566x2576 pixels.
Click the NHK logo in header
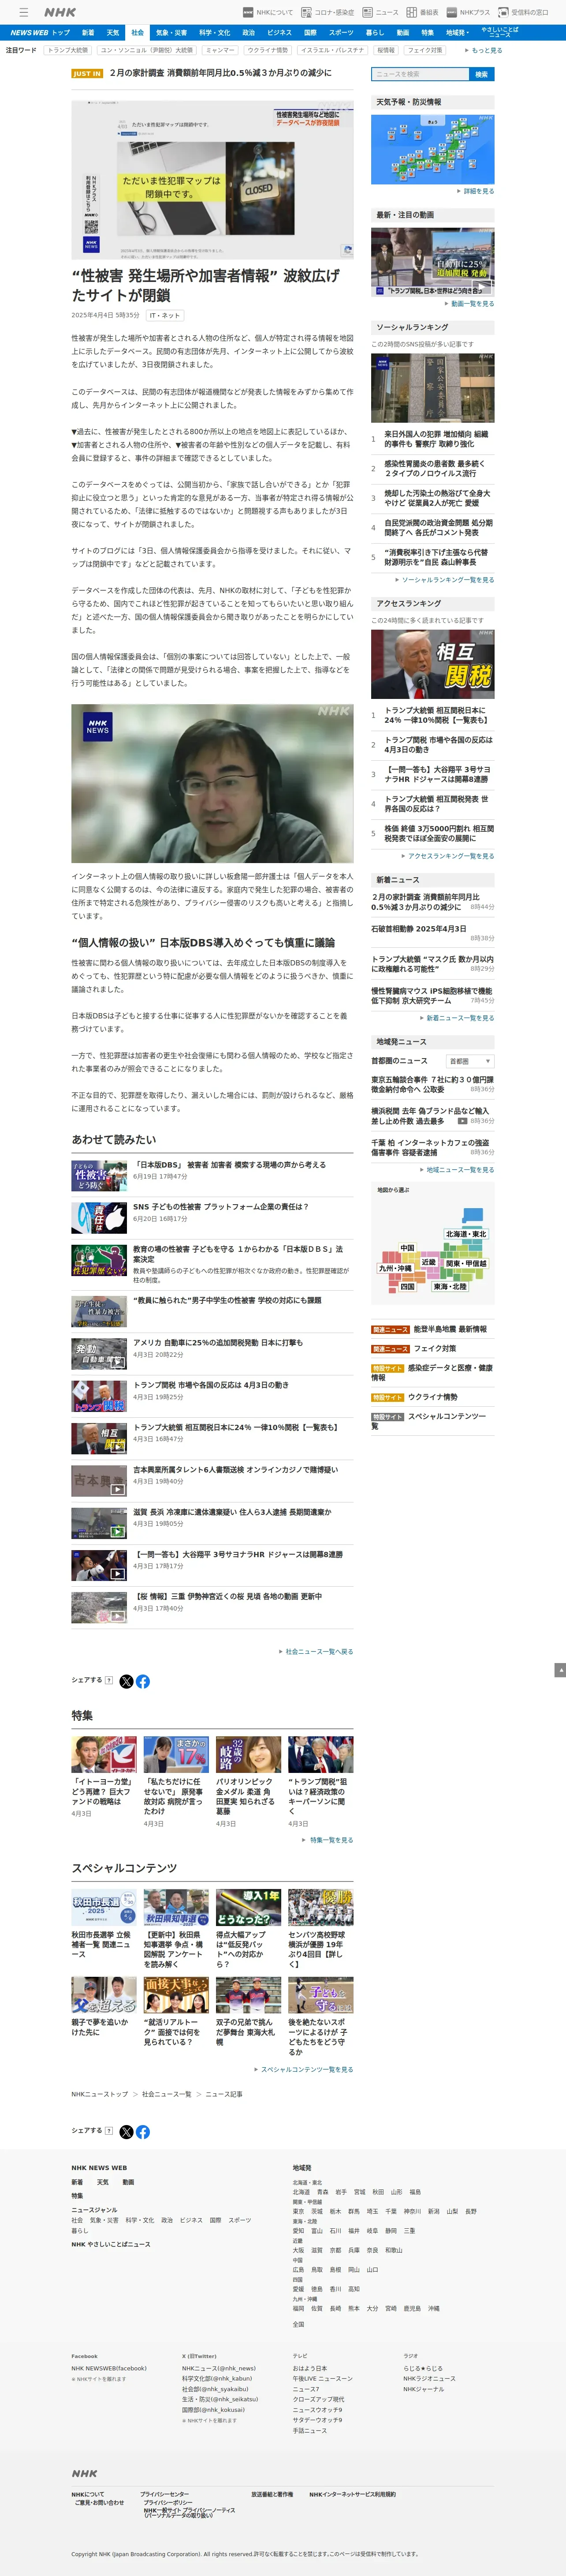(61, 12)
